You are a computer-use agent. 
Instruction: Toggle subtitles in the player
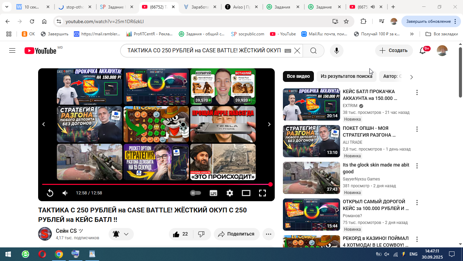click(213, 193)
